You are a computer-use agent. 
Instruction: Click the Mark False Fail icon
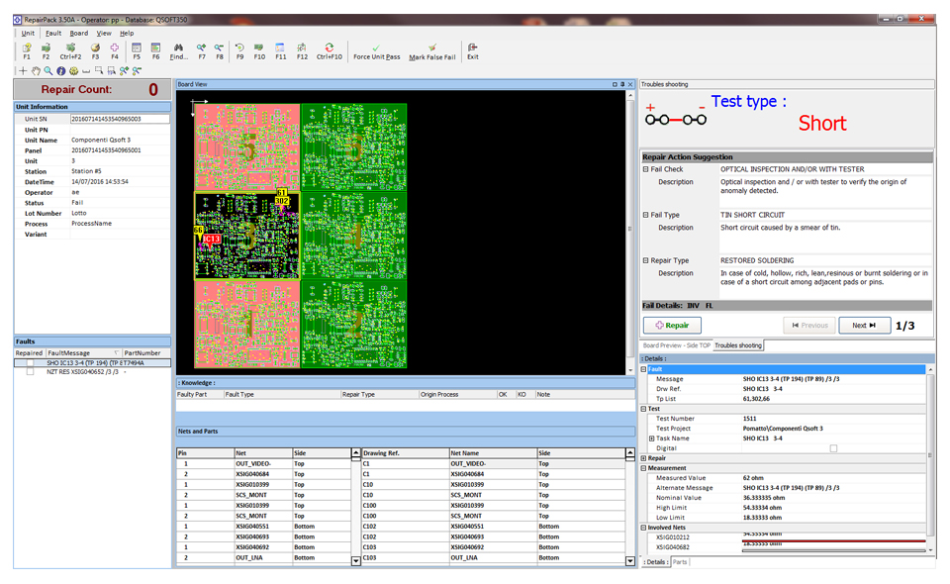(431, 48)
